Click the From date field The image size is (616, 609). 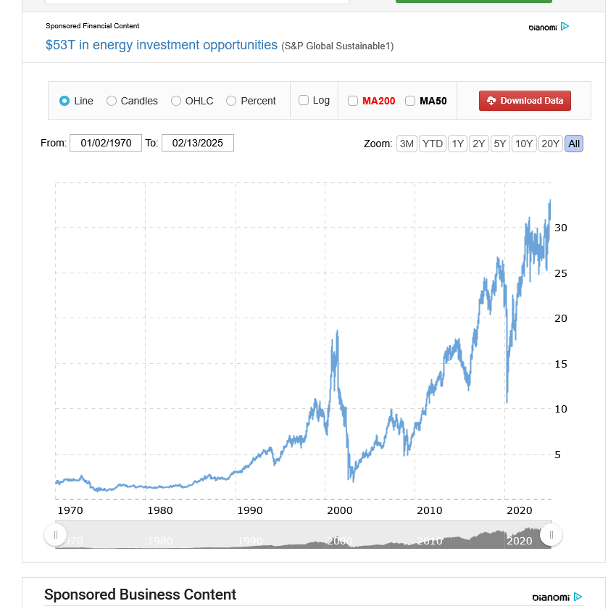coord(106,143)
